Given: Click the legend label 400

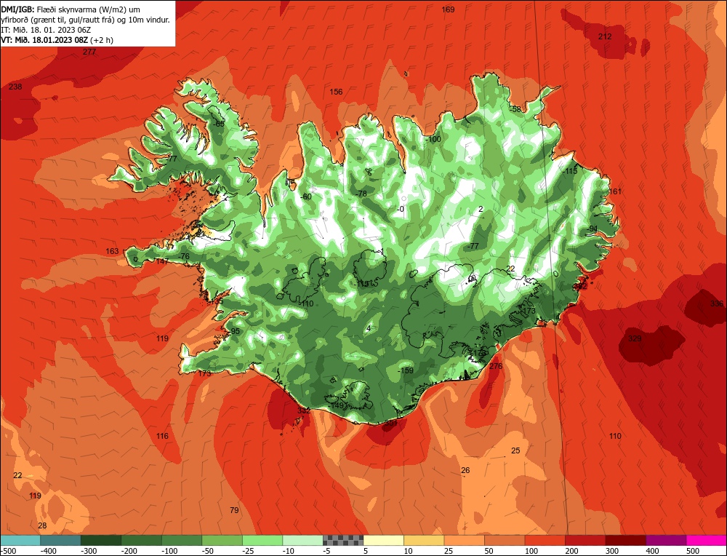Looking at the screenshot, I should [x=652, y=551].
